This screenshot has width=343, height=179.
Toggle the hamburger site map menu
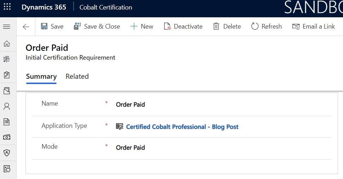click(7, 26)
